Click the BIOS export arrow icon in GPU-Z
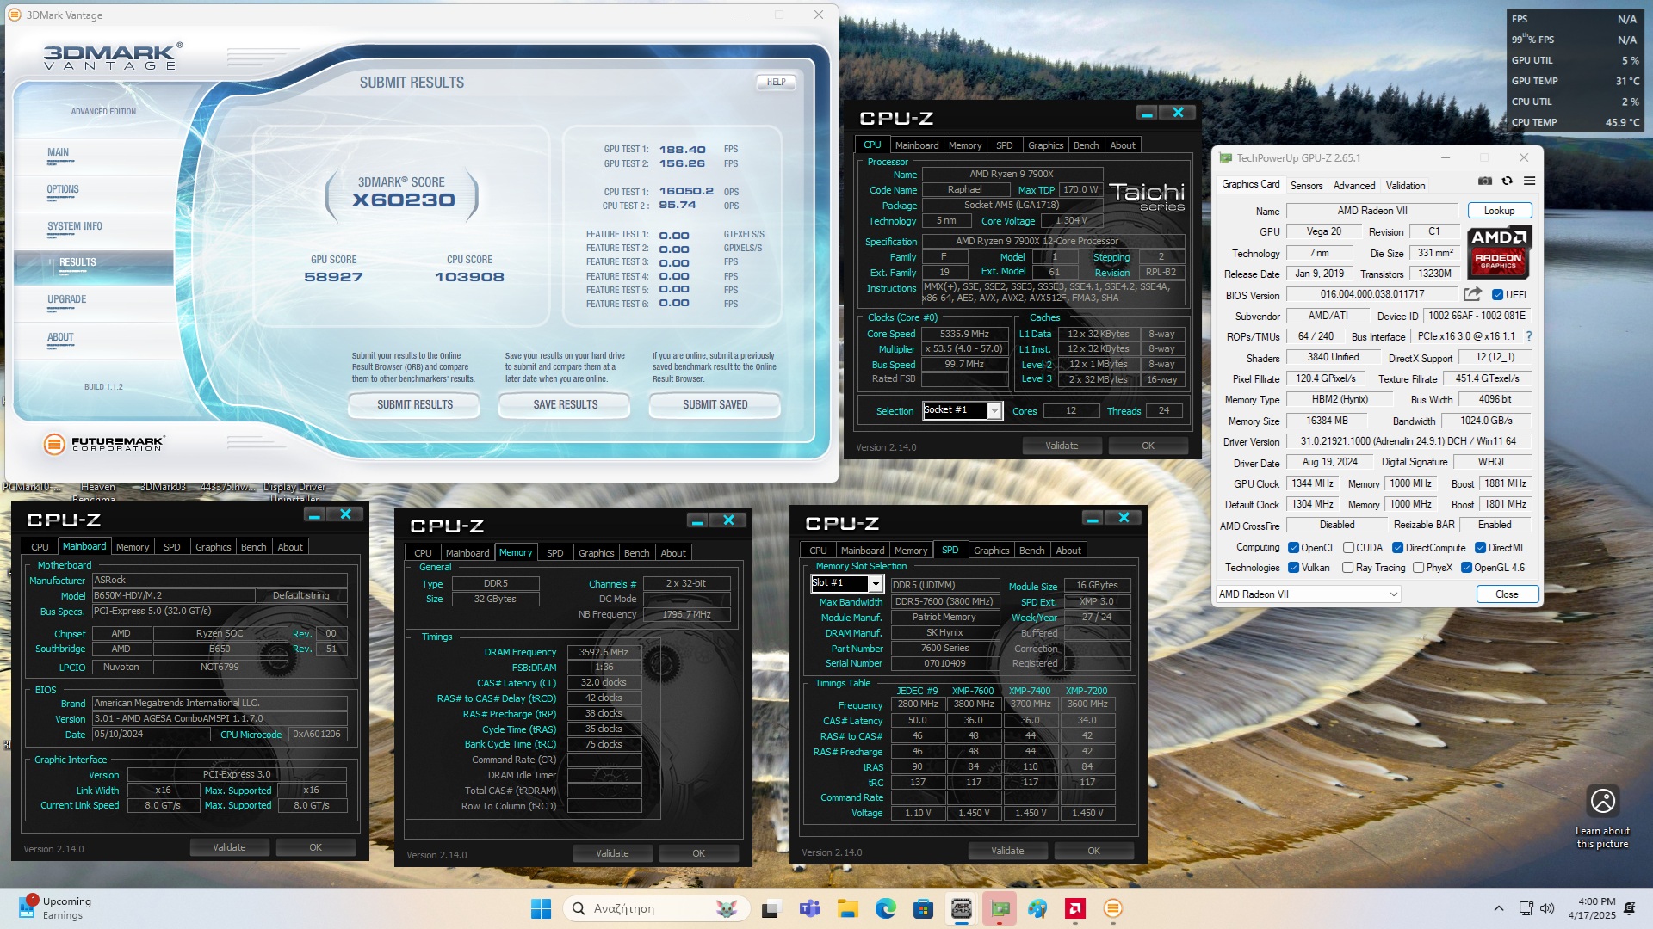 point(1472,294)
